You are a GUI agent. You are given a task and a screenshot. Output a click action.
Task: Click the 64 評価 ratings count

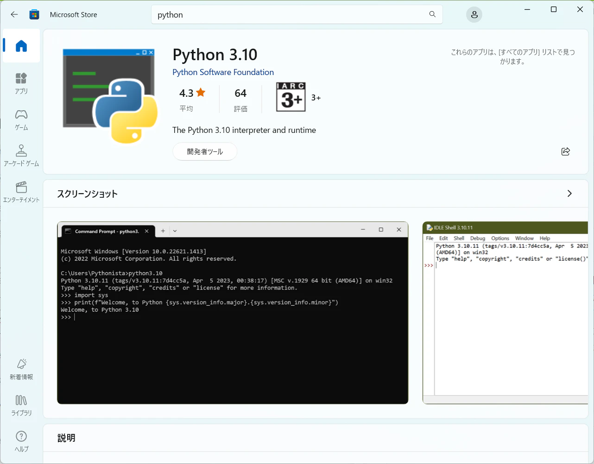pyautogui.click(x=240, y=100)
